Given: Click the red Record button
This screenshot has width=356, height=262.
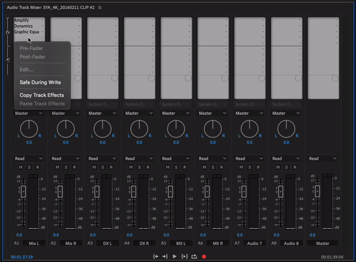Looking at the screenshot, I should [204, 257].
